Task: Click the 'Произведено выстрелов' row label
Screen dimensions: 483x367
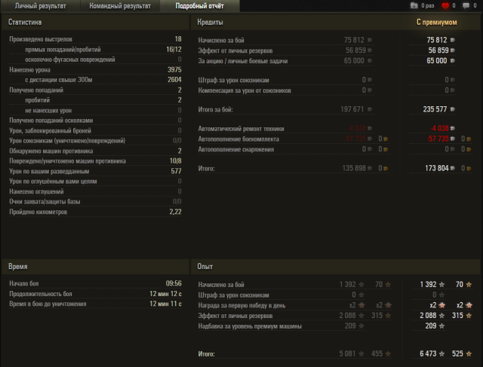Action: pos(42,39)
